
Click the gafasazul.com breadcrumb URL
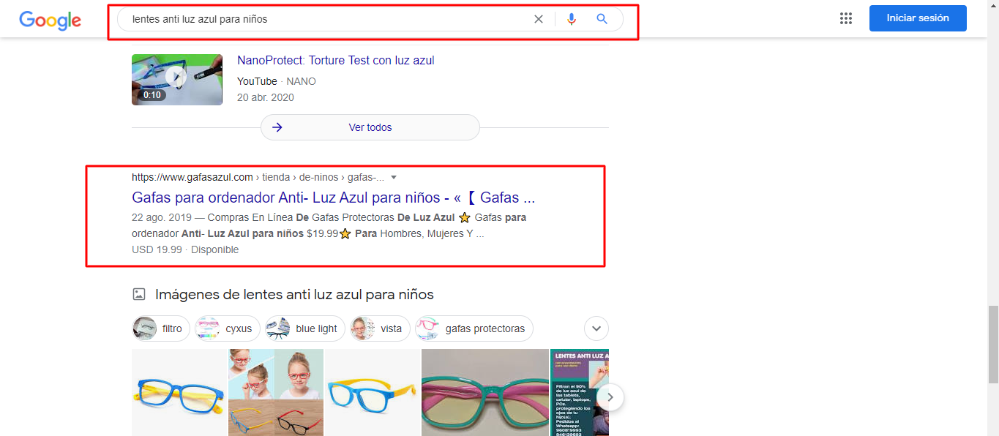(258, 177)
